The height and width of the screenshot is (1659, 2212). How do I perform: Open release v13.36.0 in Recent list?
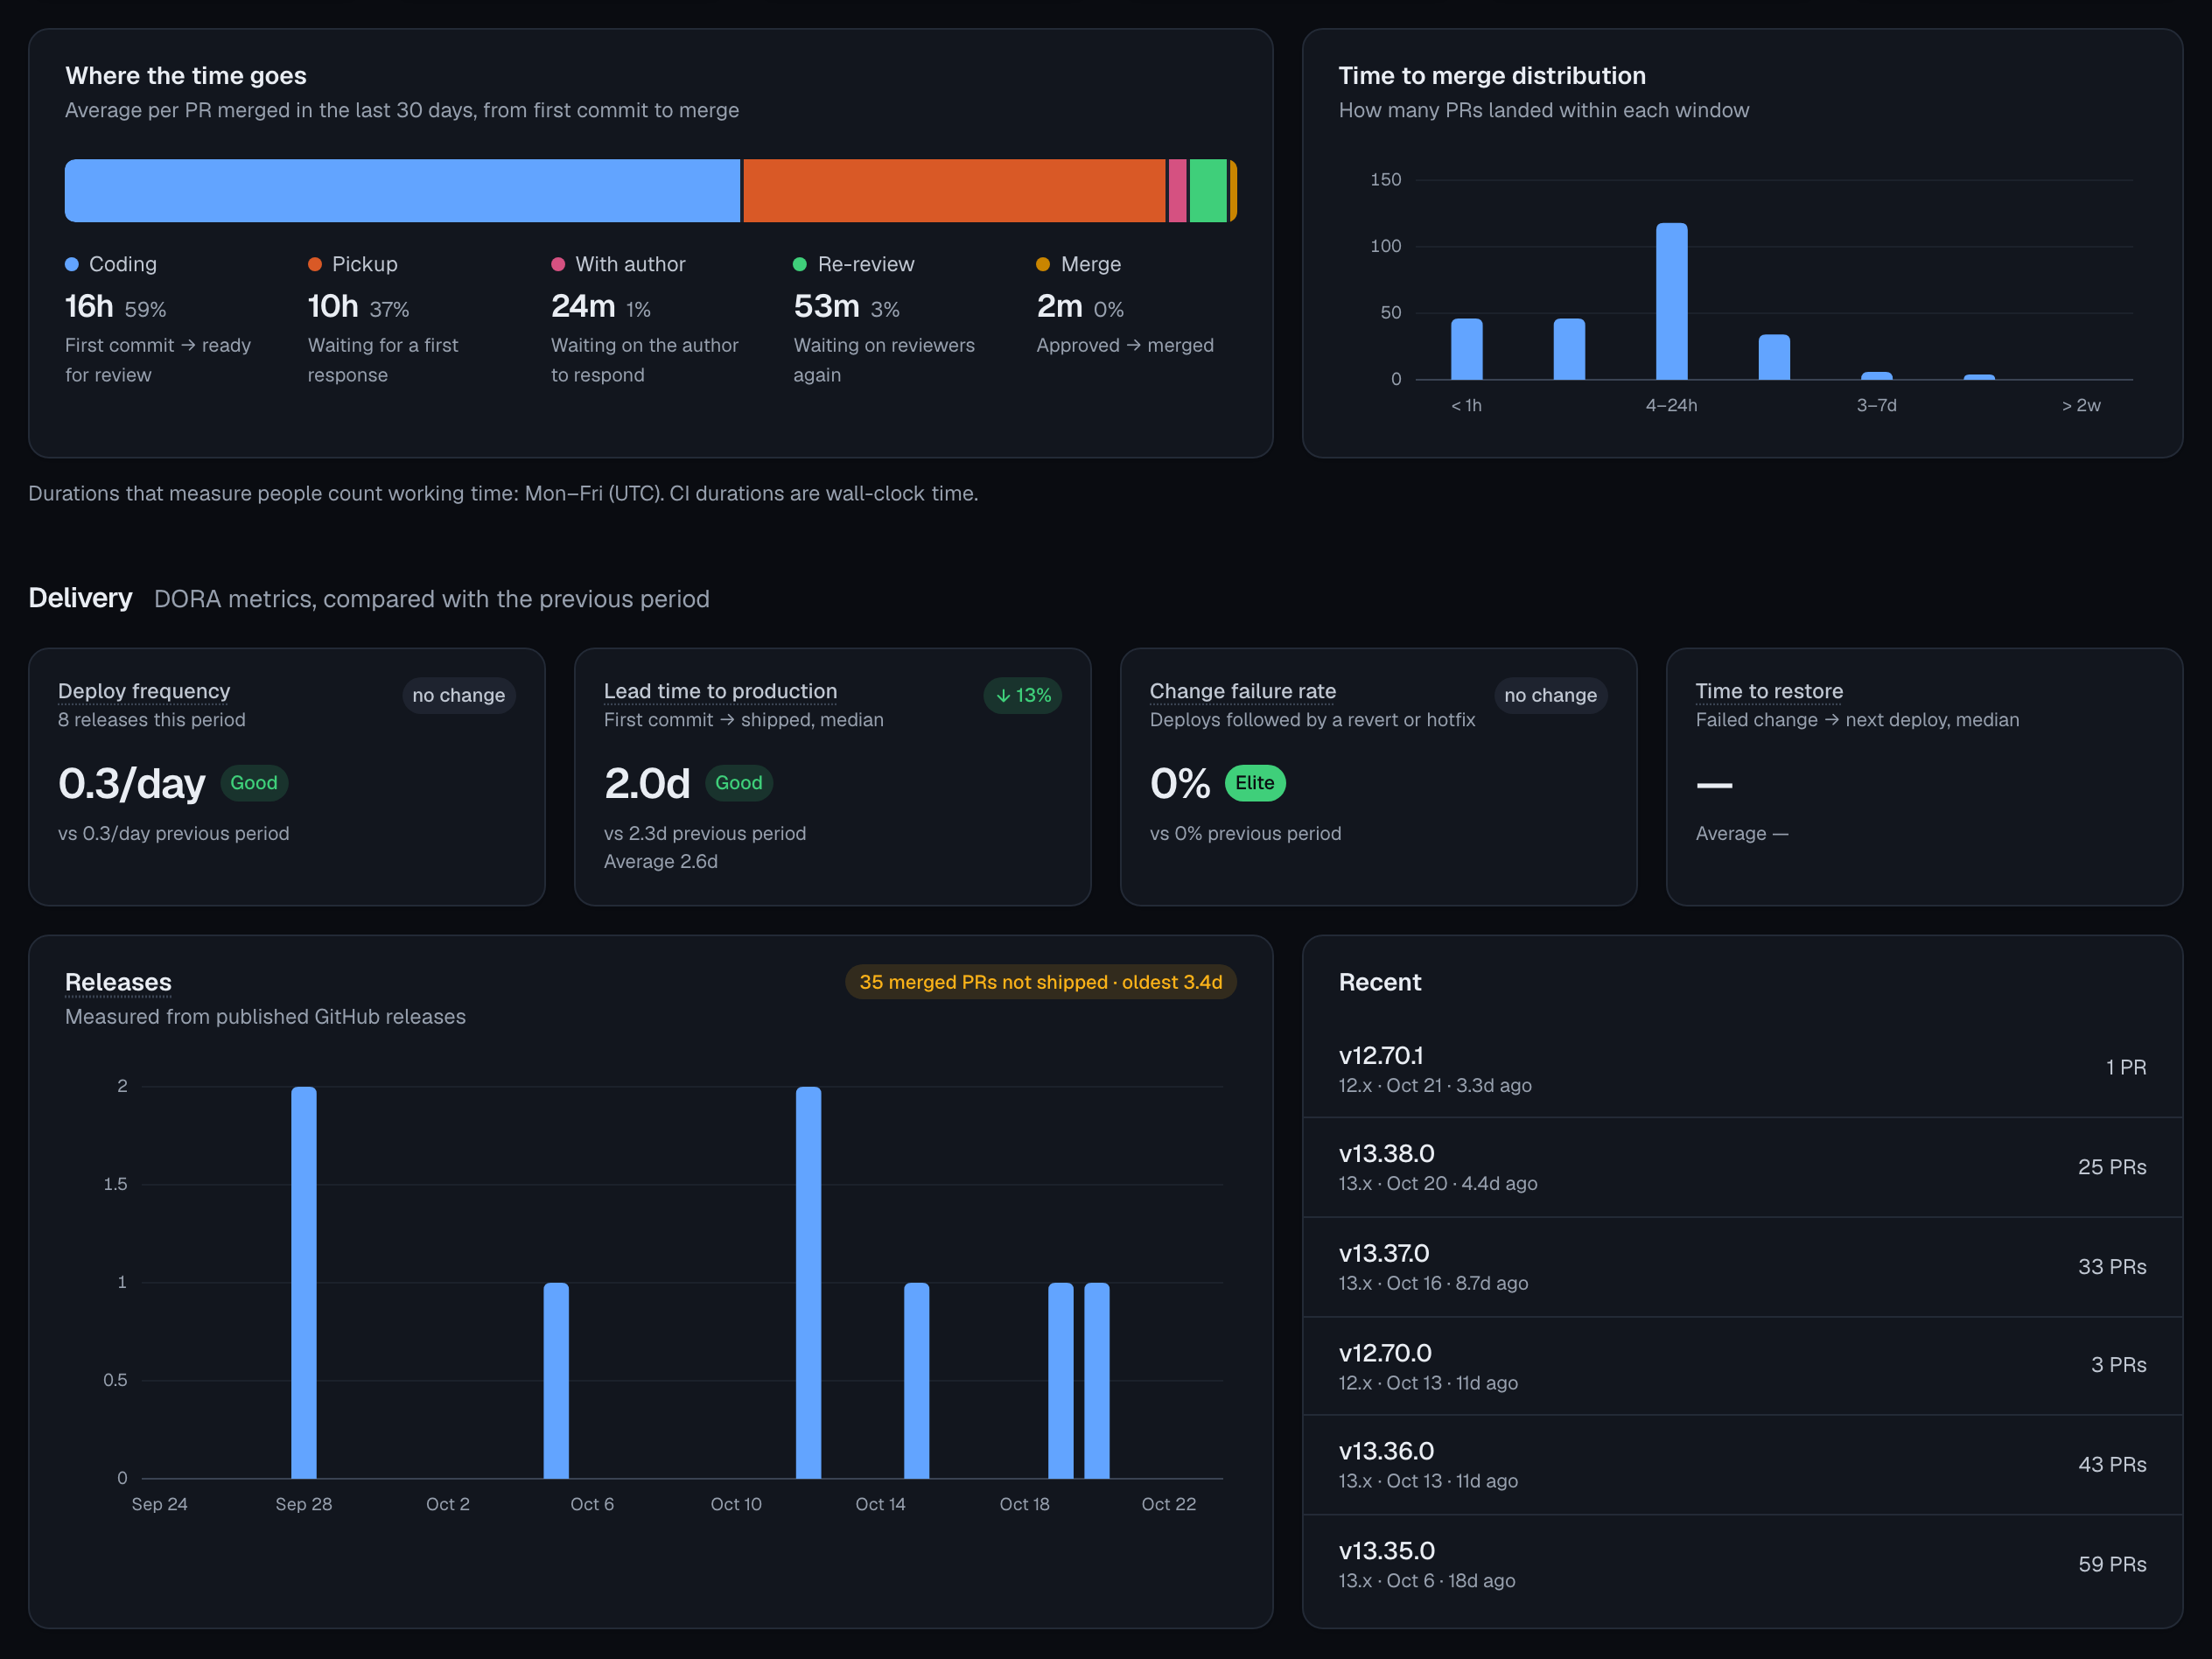1742,1465
